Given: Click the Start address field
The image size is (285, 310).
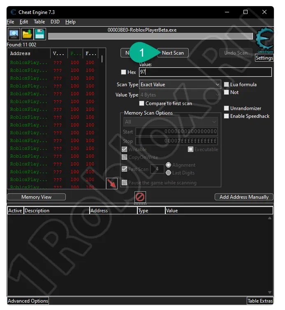Looking at the screenshot, I should click(177, 131).
